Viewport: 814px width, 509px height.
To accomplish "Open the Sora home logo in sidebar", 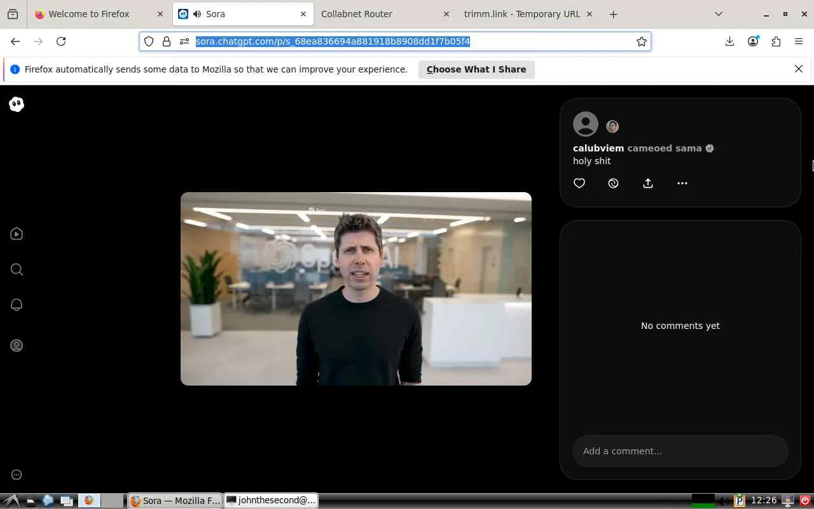I will tap(17, 104).
